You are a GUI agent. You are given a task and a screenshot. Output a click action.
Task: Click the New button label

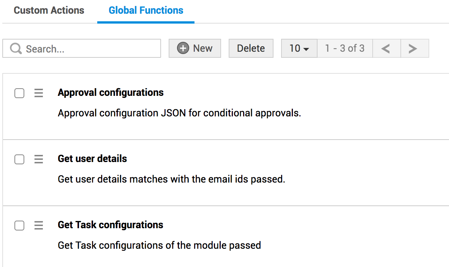[x=202, y=48]
